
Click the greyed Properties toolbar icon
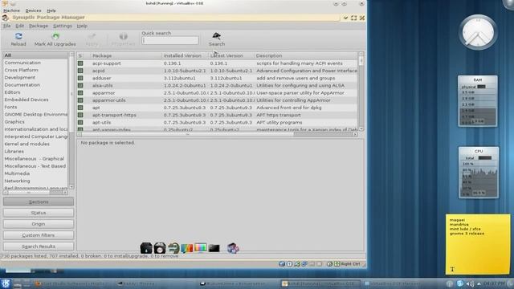click(123, 35)
